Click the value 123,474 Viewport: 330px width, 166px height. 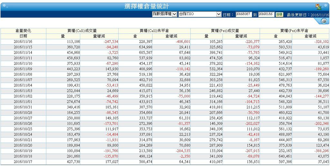pyautogui.click(x=322, y=146)
